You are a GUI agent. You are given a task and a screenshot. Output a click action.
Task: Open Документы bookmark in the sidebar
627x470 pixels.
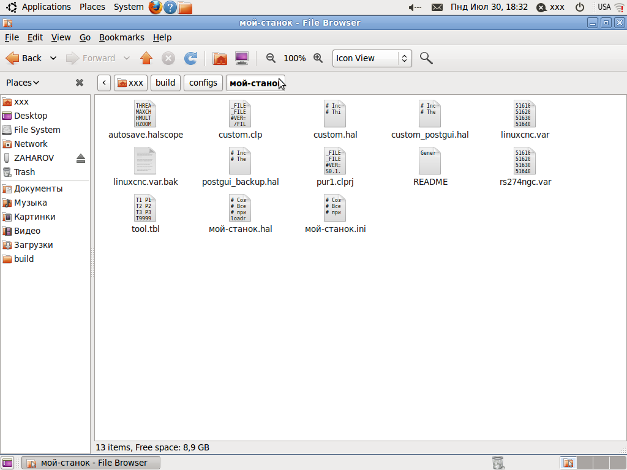coord(39,188)
